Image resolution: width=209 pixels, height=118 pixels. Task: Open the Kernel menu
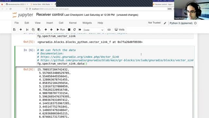tap(73, 23)
